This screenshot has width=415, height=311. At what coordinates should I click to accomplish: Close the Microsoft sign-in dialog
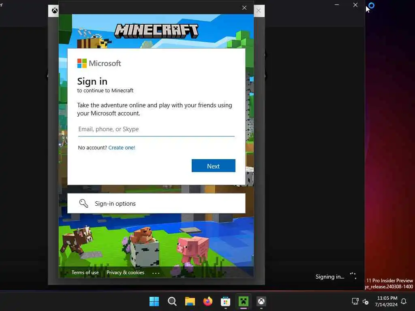pos(244,8)
